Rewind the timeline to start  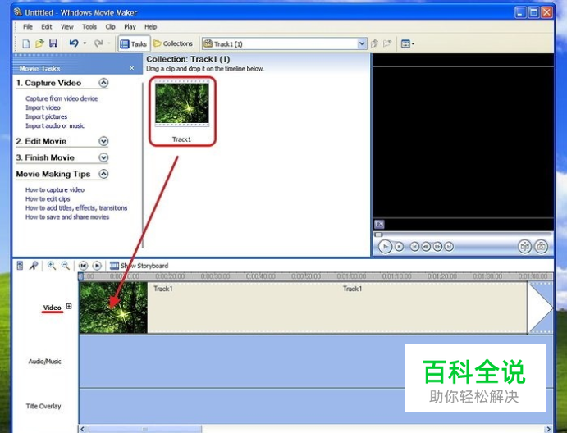click(x=83, y=266)
